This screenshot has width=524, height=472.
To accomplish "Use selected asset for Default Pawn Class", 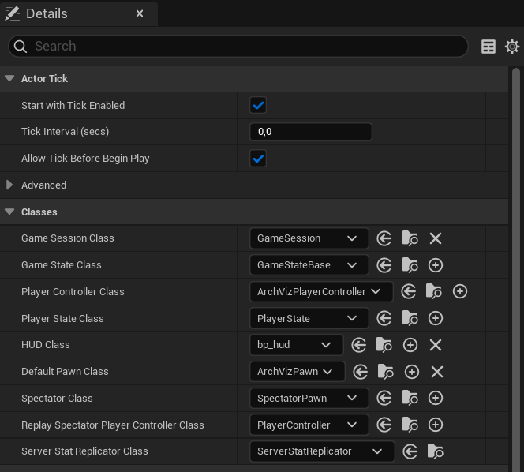I will pos(360,372).
